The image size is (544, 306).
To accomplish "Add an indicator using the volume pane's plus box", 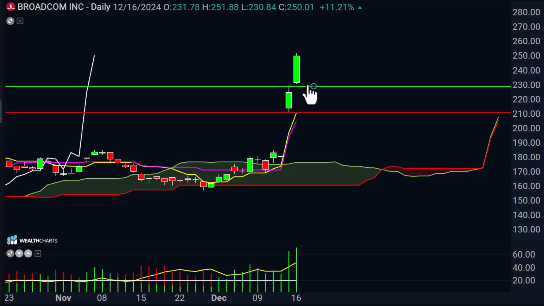I will 38,254.
